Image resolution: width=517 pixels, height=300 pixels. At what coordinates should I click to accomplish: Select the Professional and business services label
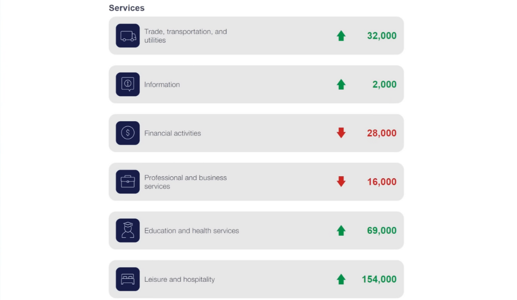[x=186, y=182]
